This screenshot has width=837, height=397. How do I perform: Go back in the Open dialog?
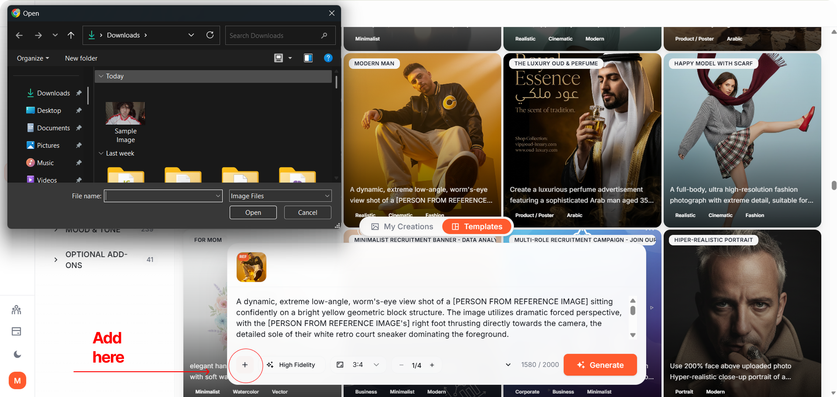[x=19, y=35]
